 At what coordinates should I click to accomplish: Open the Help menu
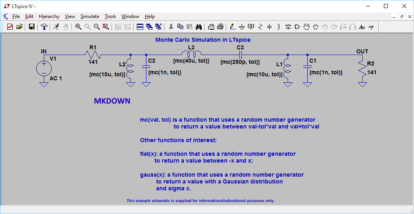[150, 16]
